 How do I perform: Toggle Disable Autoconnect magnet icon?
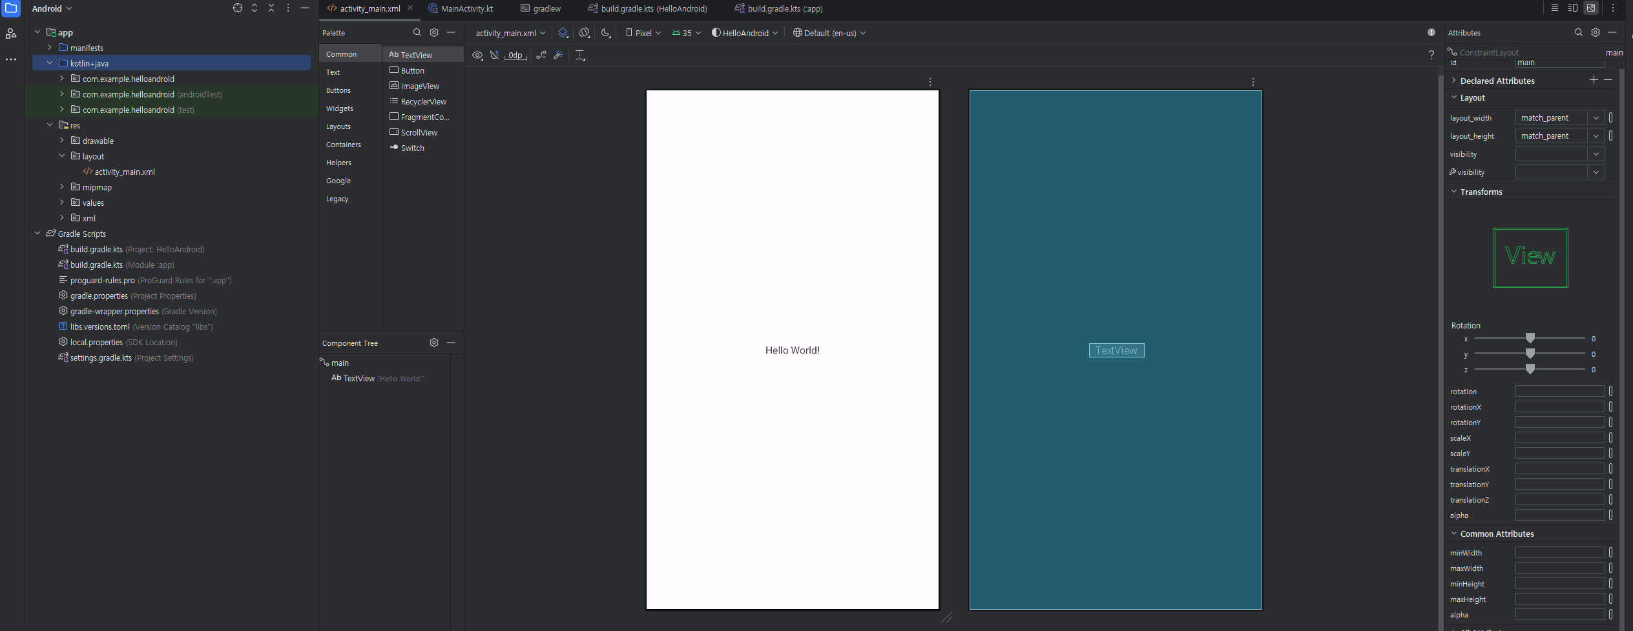[x=494, y=55]
